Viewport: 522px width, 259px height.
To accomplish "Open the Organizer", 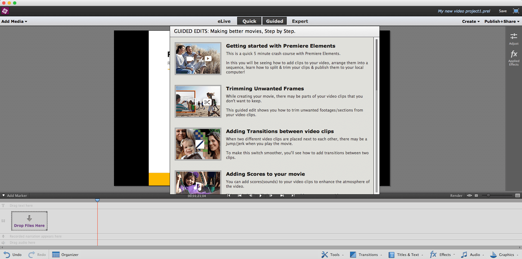I will [65, 255].
